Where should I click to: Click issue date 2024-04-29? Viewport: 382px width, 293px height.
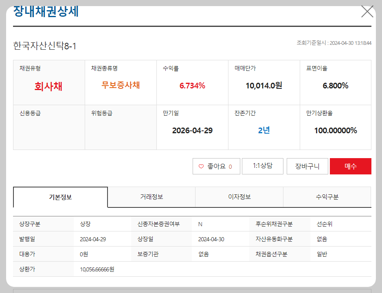pos(93,239)
